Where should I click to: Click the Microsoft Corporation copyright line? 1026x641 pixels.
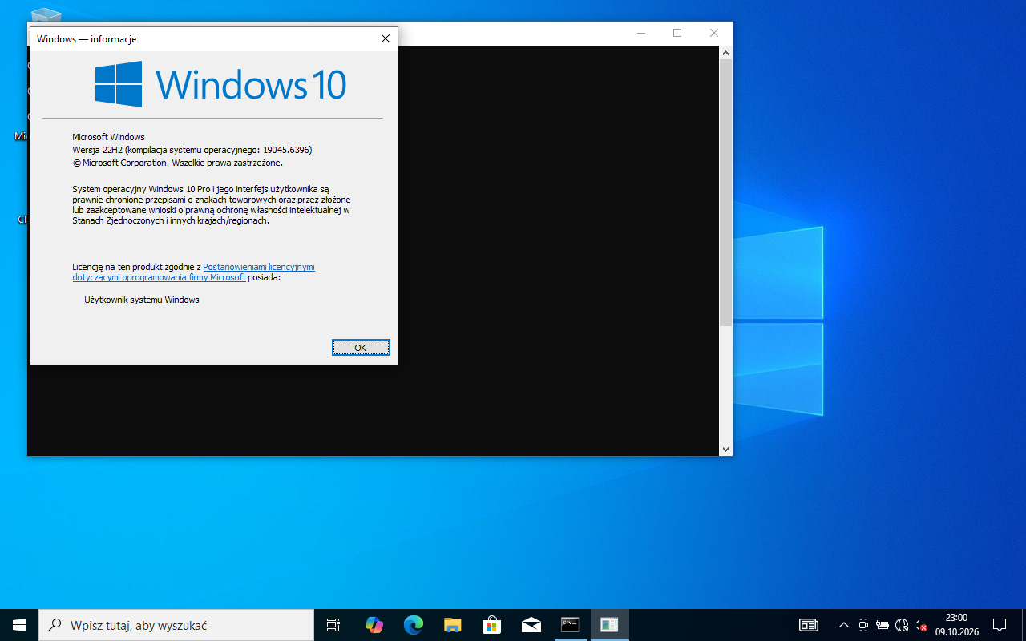tap(177, 163)
